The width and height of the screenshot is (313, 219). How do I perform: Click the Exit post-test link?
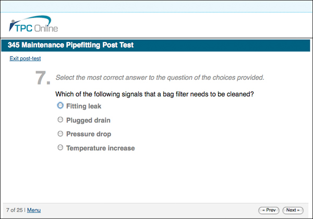[25, 58]
